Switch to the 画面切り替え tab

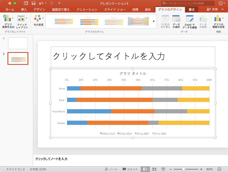(61, 9)
